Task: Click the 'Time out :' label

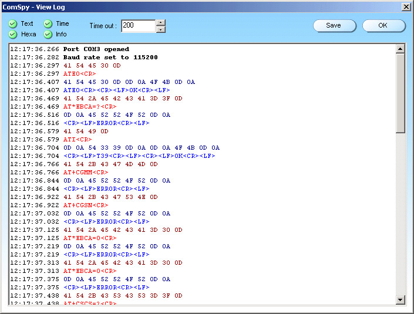Action: point(103,26)
